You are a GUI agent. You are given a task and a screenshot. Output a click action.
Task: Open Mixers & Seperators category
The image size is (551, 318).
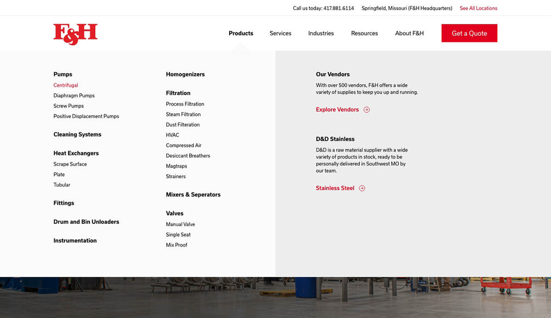[x=193, y=195]
